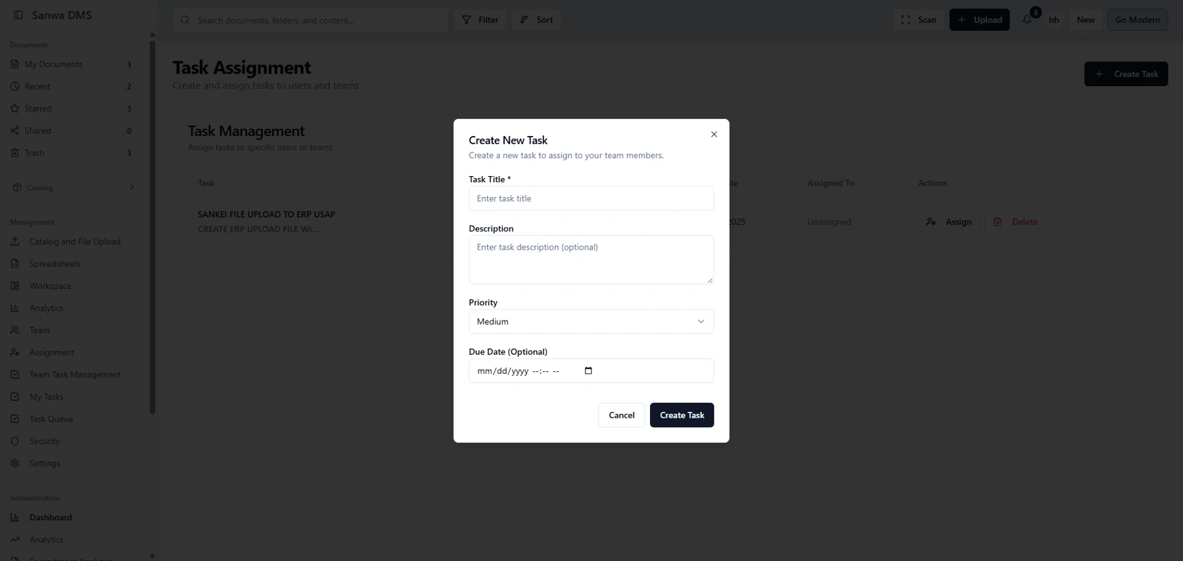Open Assignment in the sidebar
This screenshot has height=561, width=1183.
(x=51, y=352)
